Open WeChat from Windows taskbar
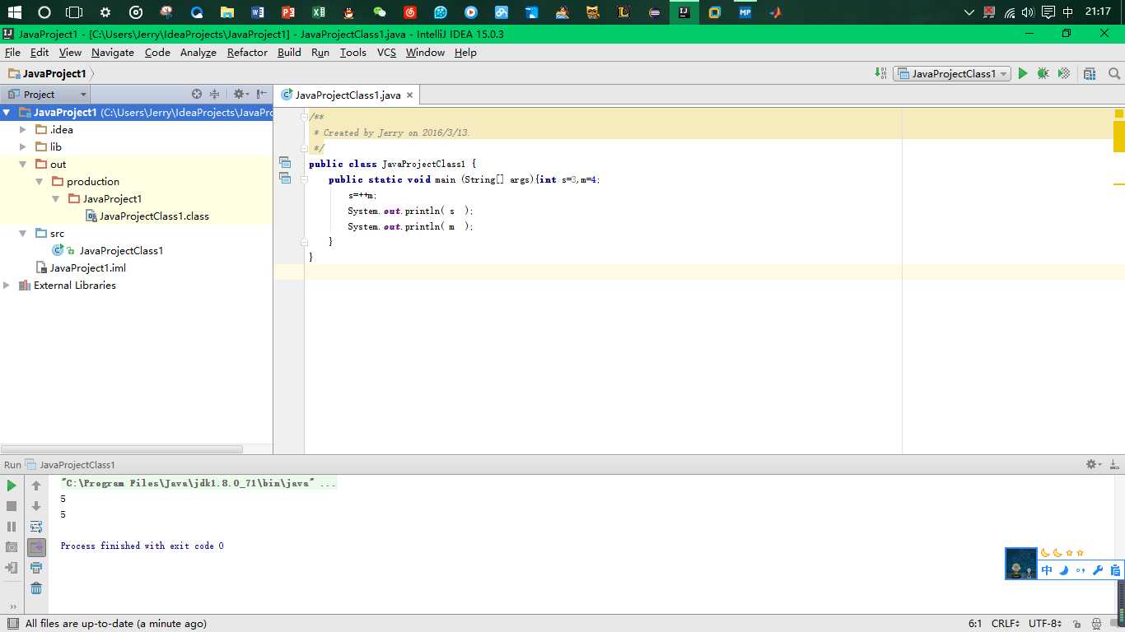 click(379, 12)
